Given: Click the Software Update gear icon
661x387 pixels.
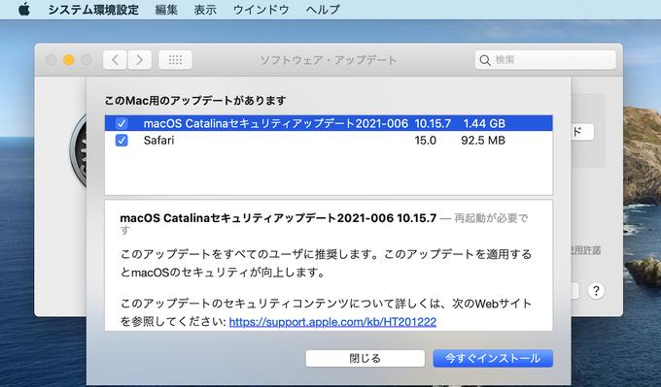Looking at the screenshot, I should tap(79, 151).
